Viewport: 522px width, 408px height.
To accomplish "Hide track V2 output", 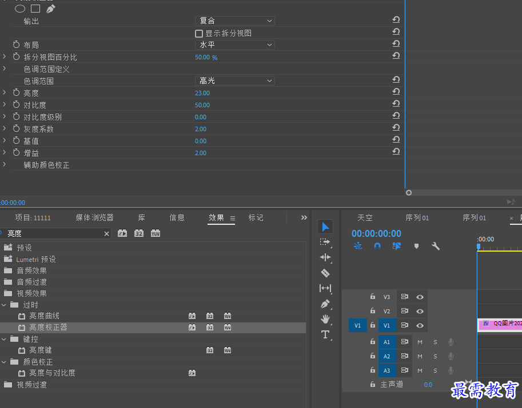I will click(x=420, y=312).
